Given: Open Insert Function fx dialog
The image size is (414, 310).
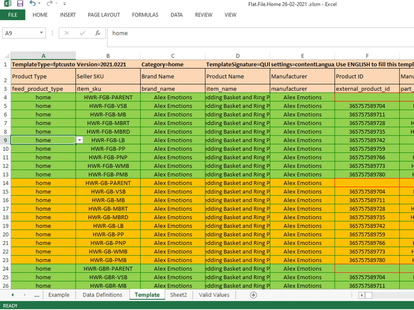Looking at the screenshot, I should pyautogui.click(x=98, y=33).
